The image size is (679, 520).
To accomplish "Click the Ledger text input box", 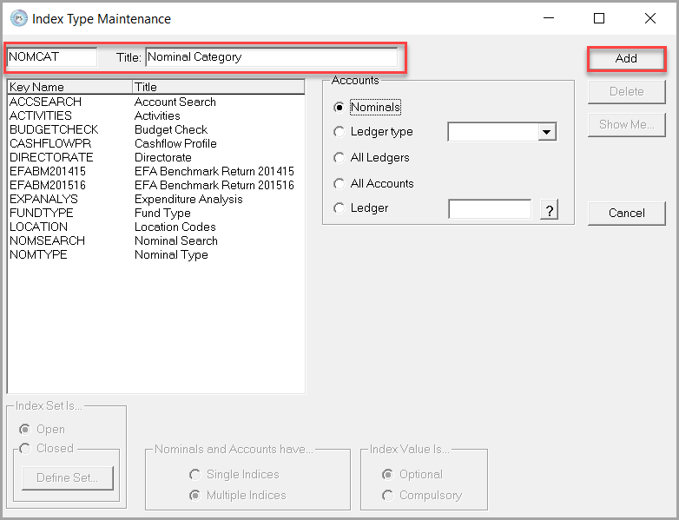I will 489,209.
